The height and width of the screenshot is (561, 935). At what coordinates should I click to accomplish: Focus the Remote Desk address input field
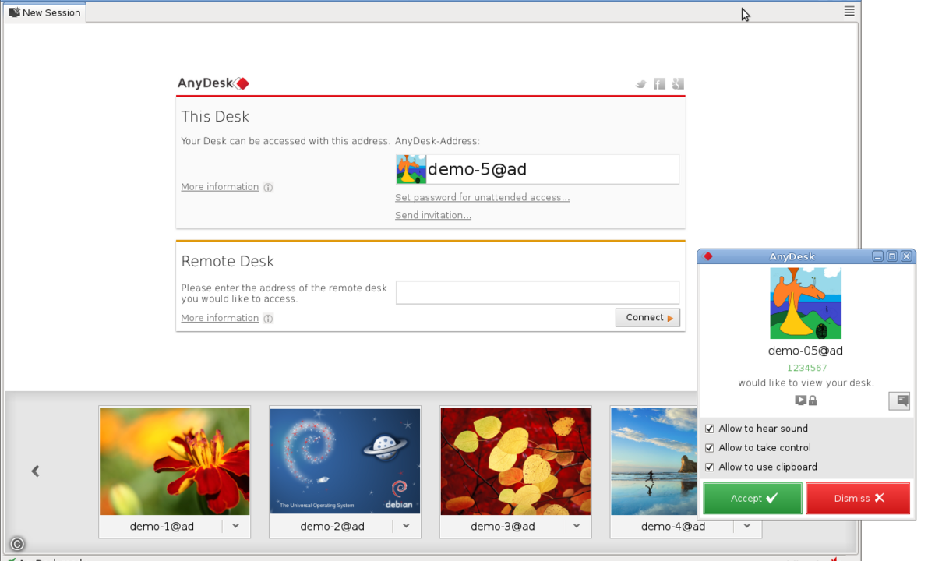point(538,292)
